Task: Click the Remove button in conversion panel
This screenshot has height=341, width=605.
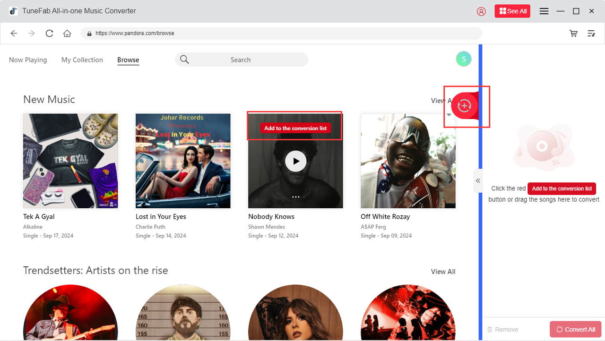Action: [502, 330]
